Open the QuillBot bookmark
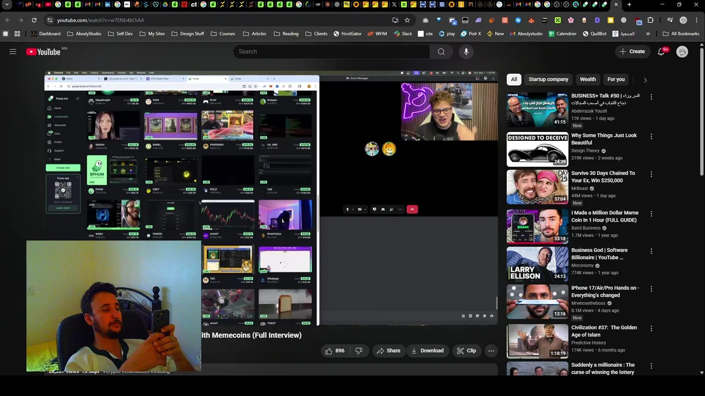This screenshot has height=396, width=705. pyautogui.click(x=594, y=34)
